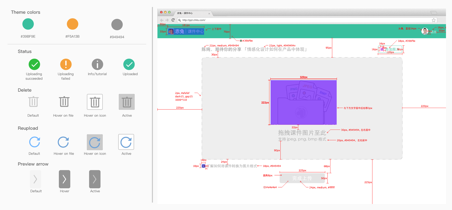The image size is (452, 210).
Task: Click the Default delete trash icon
Action: (33, 102)
